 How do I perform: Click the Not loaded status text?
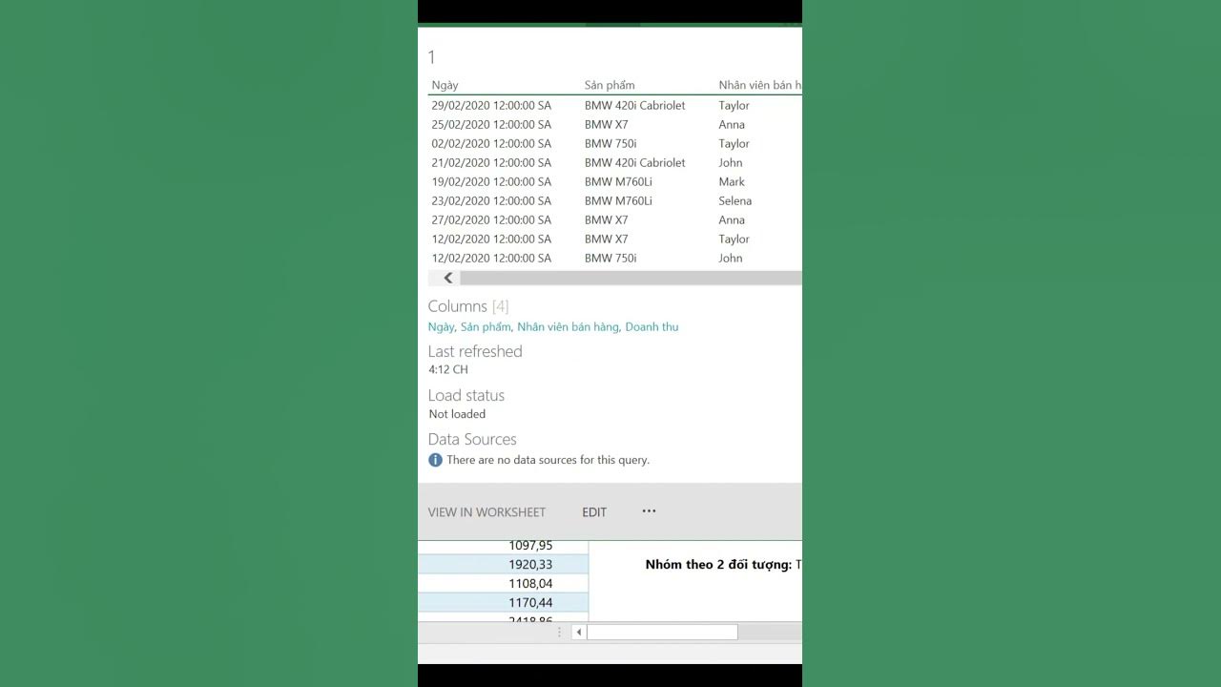pyautogui.click(x=457, y=414)
